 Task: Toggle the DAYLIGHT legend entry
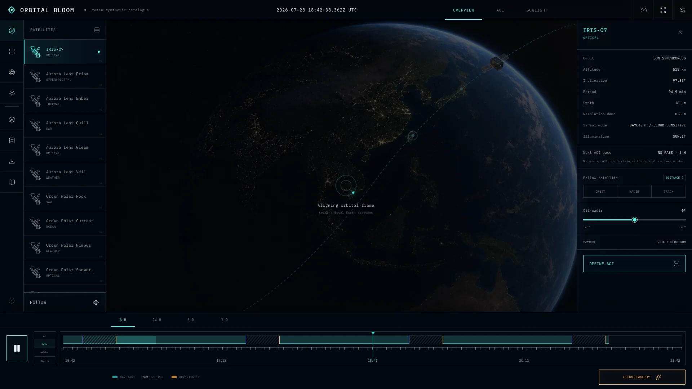coord(124,377)
